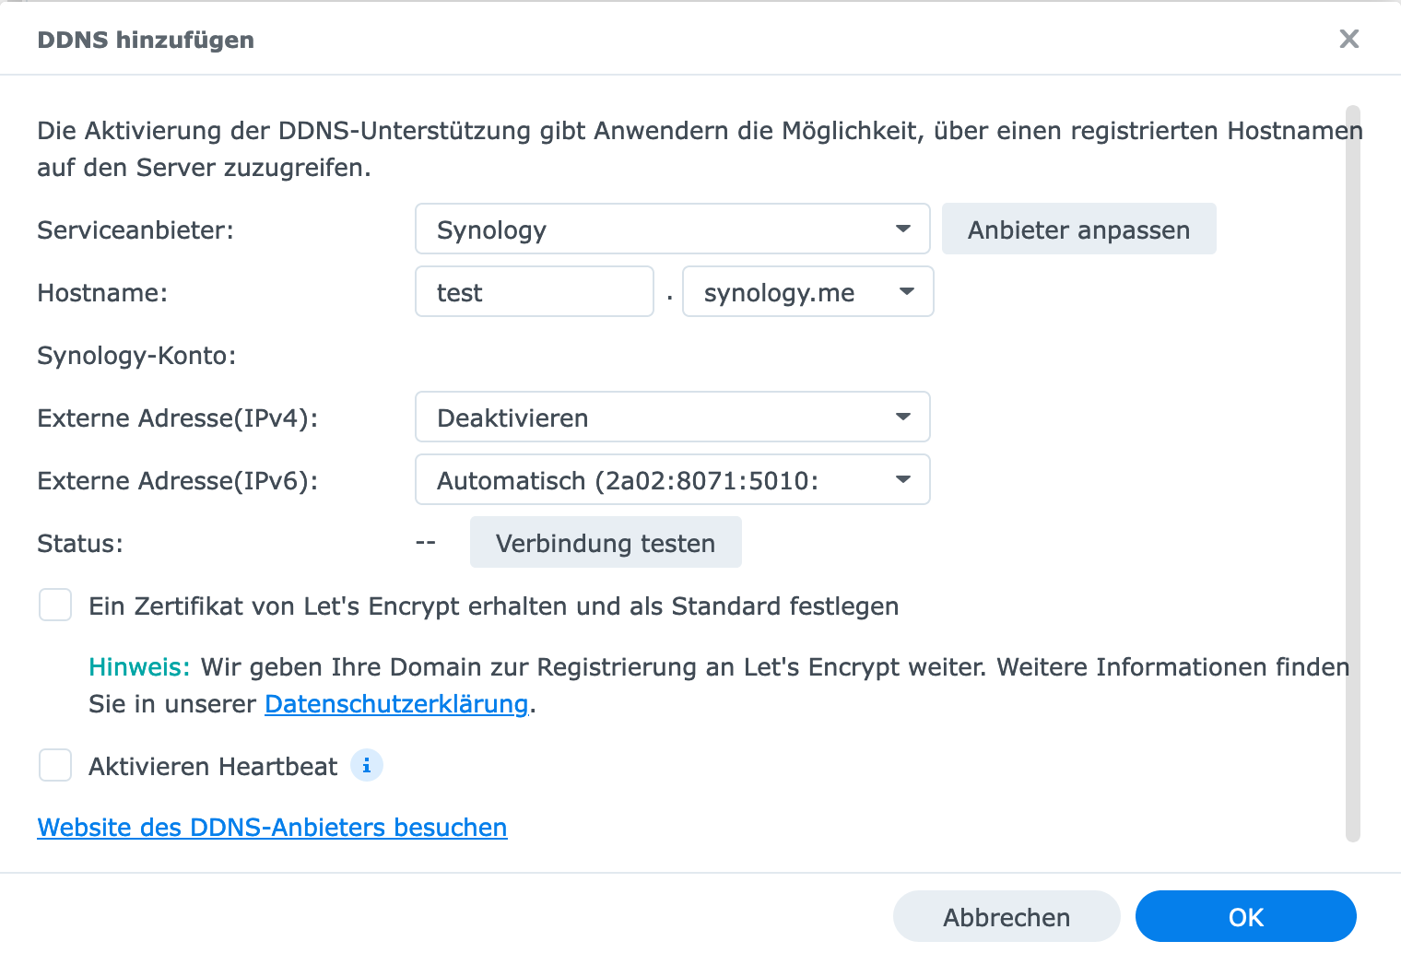This screenshot has height=953, width=1401.
Task: Toggle the Aktivieren Heartbeat checkbox
Action: coord(55,766)
